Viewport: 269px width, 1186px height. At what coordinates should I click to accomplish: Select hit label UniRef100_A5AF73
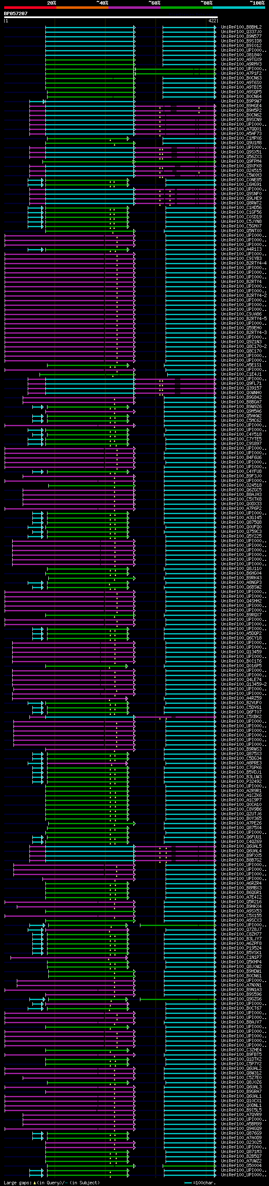(x=241, y=133)
